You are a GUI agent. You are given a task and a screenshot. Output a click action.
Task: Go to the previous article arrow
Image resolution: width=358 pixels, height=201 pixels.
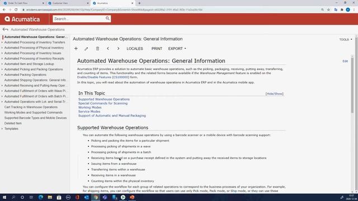tap(108, 49)
